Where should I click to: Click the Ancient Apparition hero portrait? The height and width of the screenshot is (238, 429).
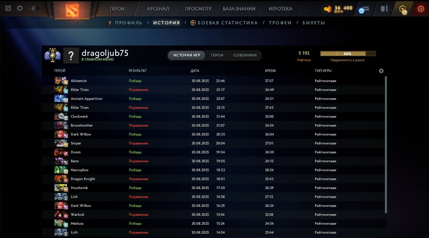pos(61,99)
